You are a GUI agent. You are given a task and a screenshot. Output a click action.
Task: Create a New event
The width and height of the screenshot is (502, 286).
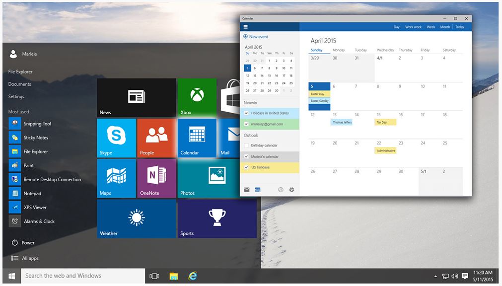(256, 37)
